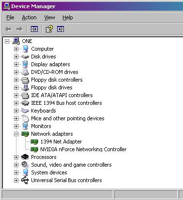Select the 1394 Net Adapter entry

coord(61,142)
